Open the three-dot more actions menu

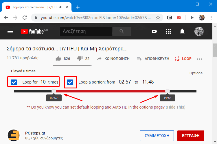point(200,59)
